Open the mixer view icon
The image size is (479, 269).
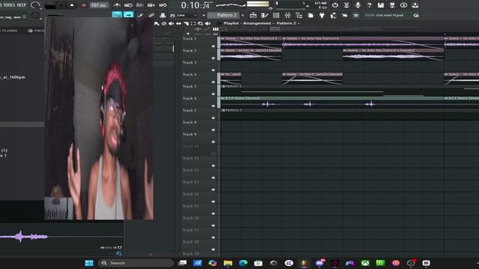pos(287,15)
